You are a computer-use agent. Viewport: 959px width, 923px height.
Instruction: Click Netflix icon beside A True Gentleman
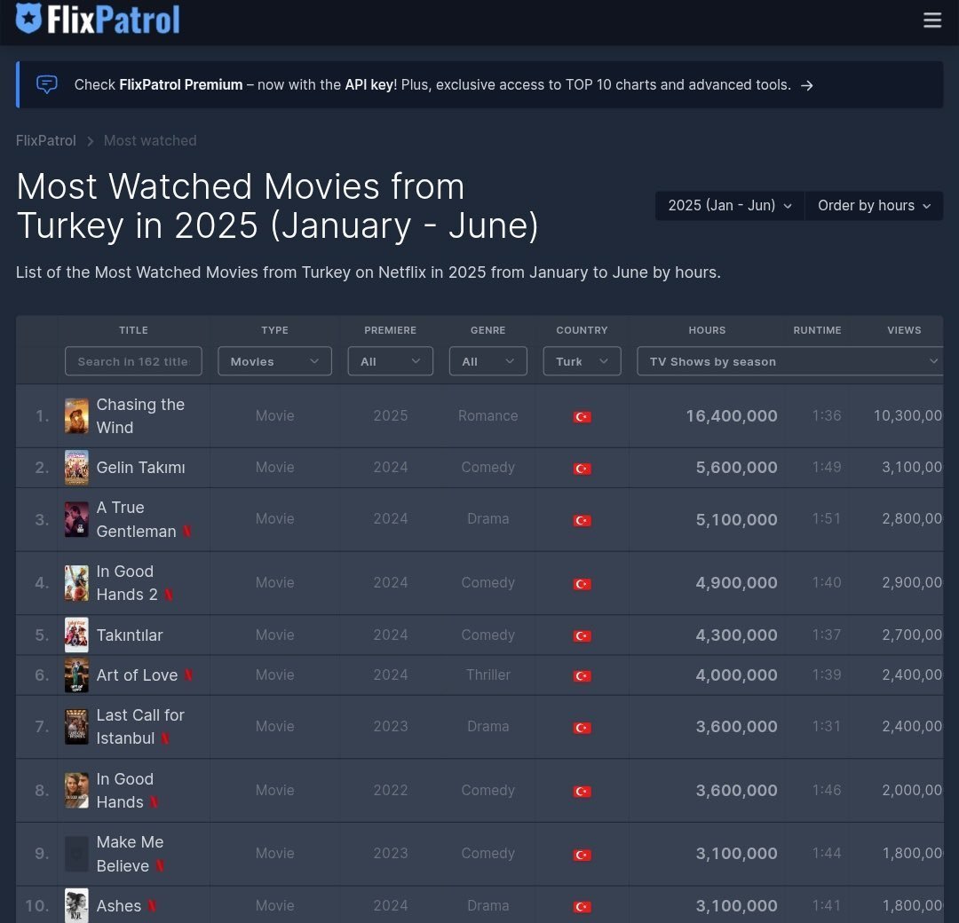tap(187, 532)
